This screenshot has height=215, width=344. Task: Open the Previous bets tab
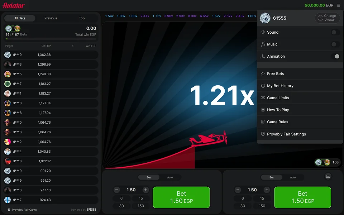coord(51,18)
